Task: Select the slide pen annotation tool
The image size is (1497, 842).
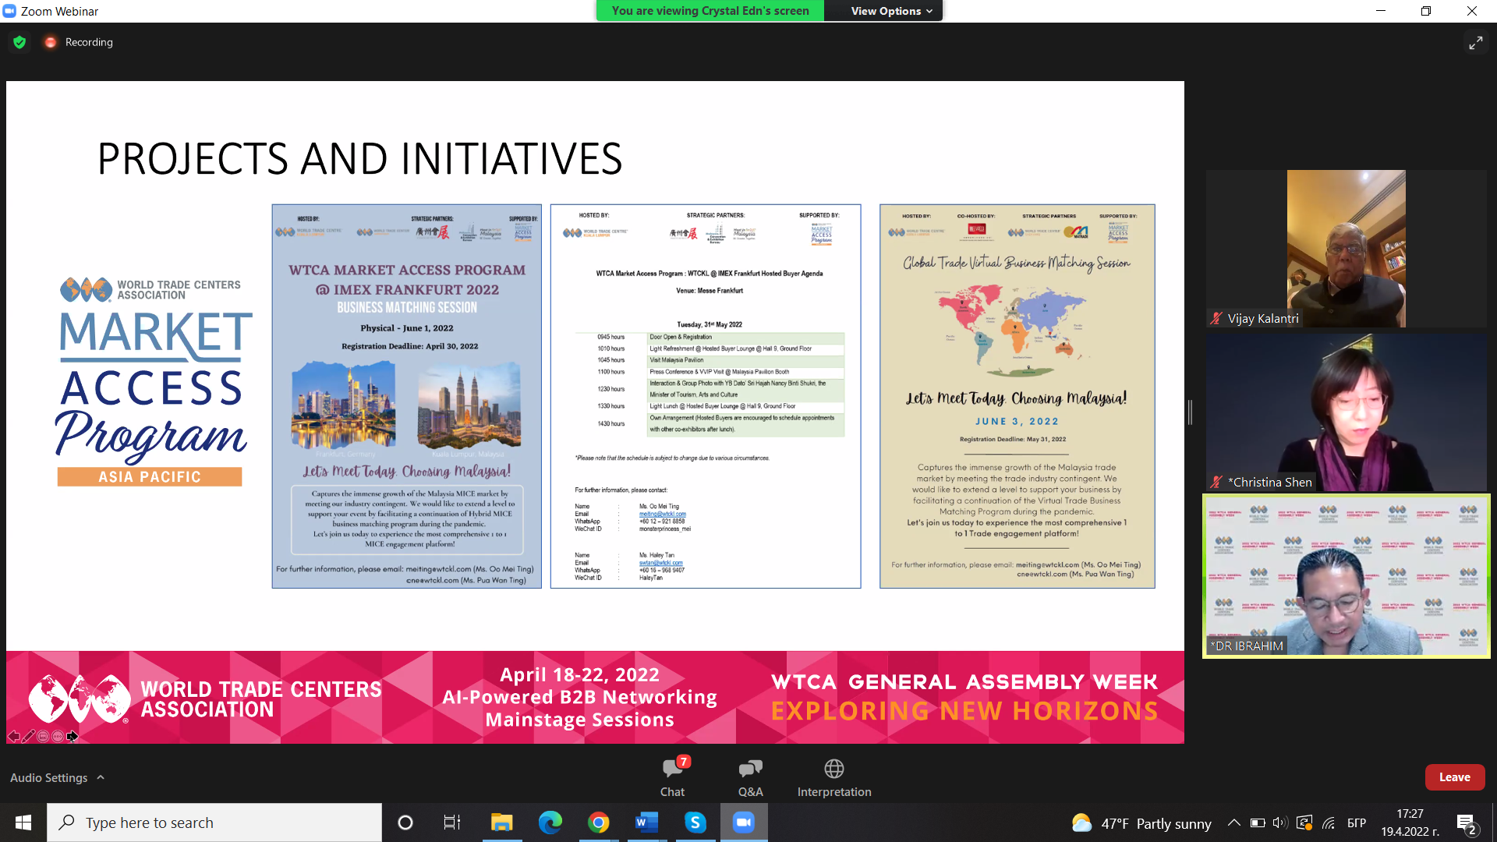Action: click(29, 736)
